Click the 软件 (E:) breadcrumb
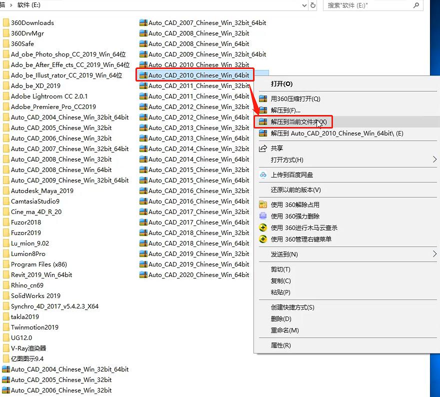 click(x=28, y=5)
